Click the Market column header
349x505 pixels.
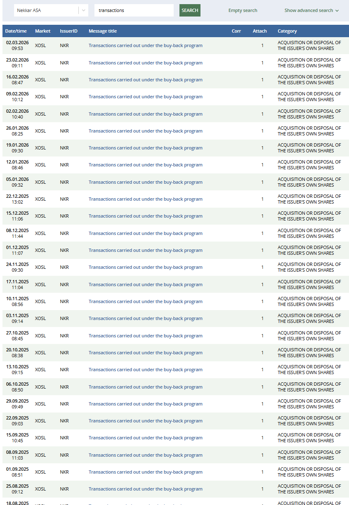(x=42, y=31)
